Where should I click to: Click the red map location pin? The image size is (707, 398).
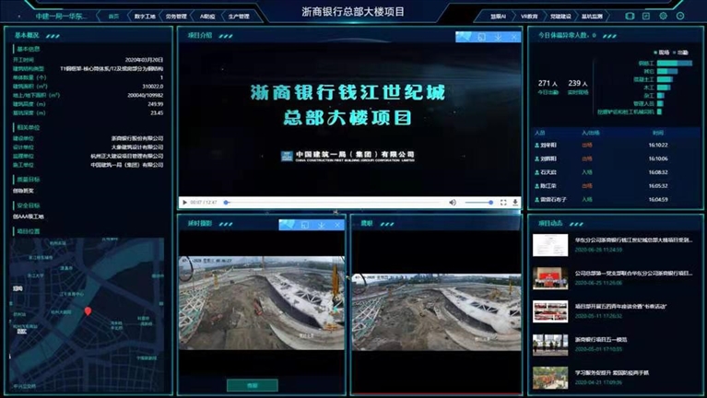pos(88,311)
